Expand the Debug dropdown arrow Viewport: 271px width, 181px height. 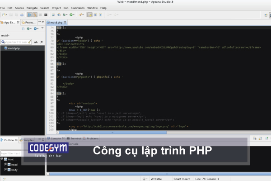pyautogui.click(x=67, y=15)
